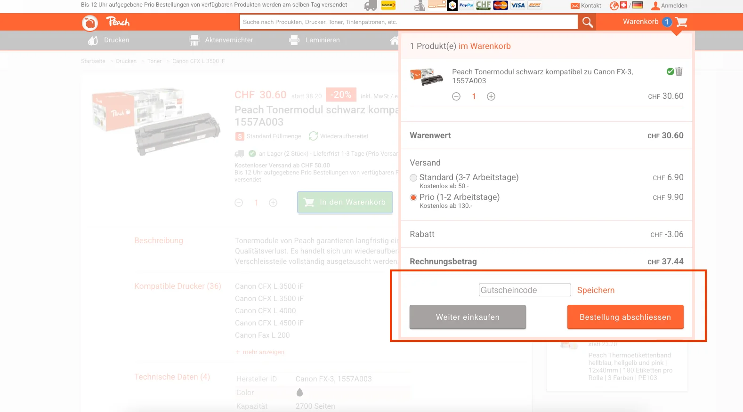Click the laminator Laminieren menu icon
Image resolution: width=743 pixels, height=412 pixels.
coord(294,40)
